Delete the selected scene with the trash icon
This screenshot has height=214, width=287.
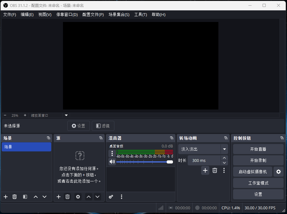[x=14, y=197]
